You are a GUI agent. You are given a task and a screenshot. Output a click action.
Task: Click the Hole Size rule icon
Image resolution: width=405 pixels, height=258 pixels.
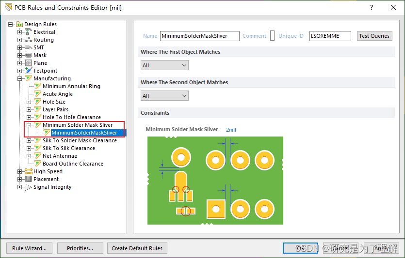point(38,102)
